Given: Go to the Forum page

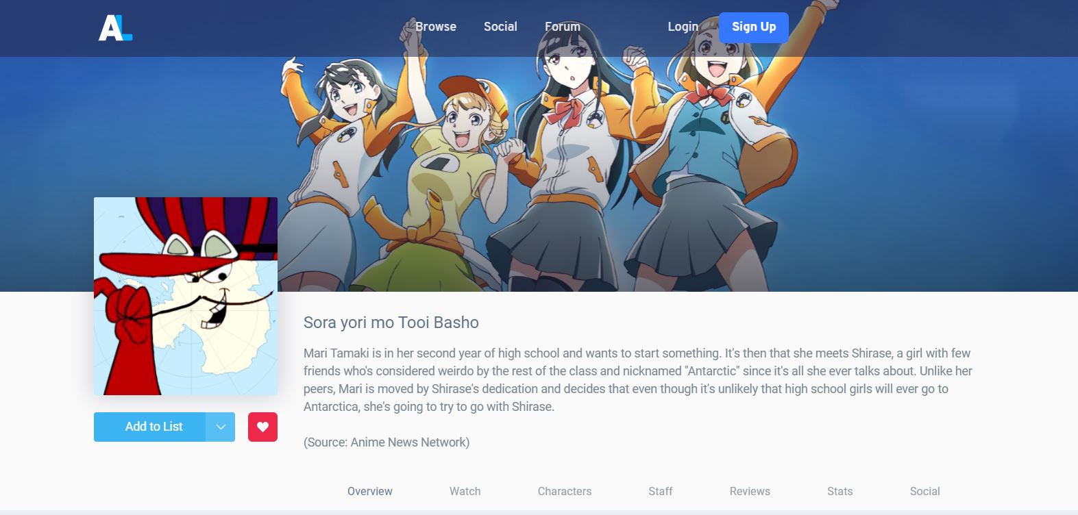Looking at the screenshot, I should (x=563, y=27).
